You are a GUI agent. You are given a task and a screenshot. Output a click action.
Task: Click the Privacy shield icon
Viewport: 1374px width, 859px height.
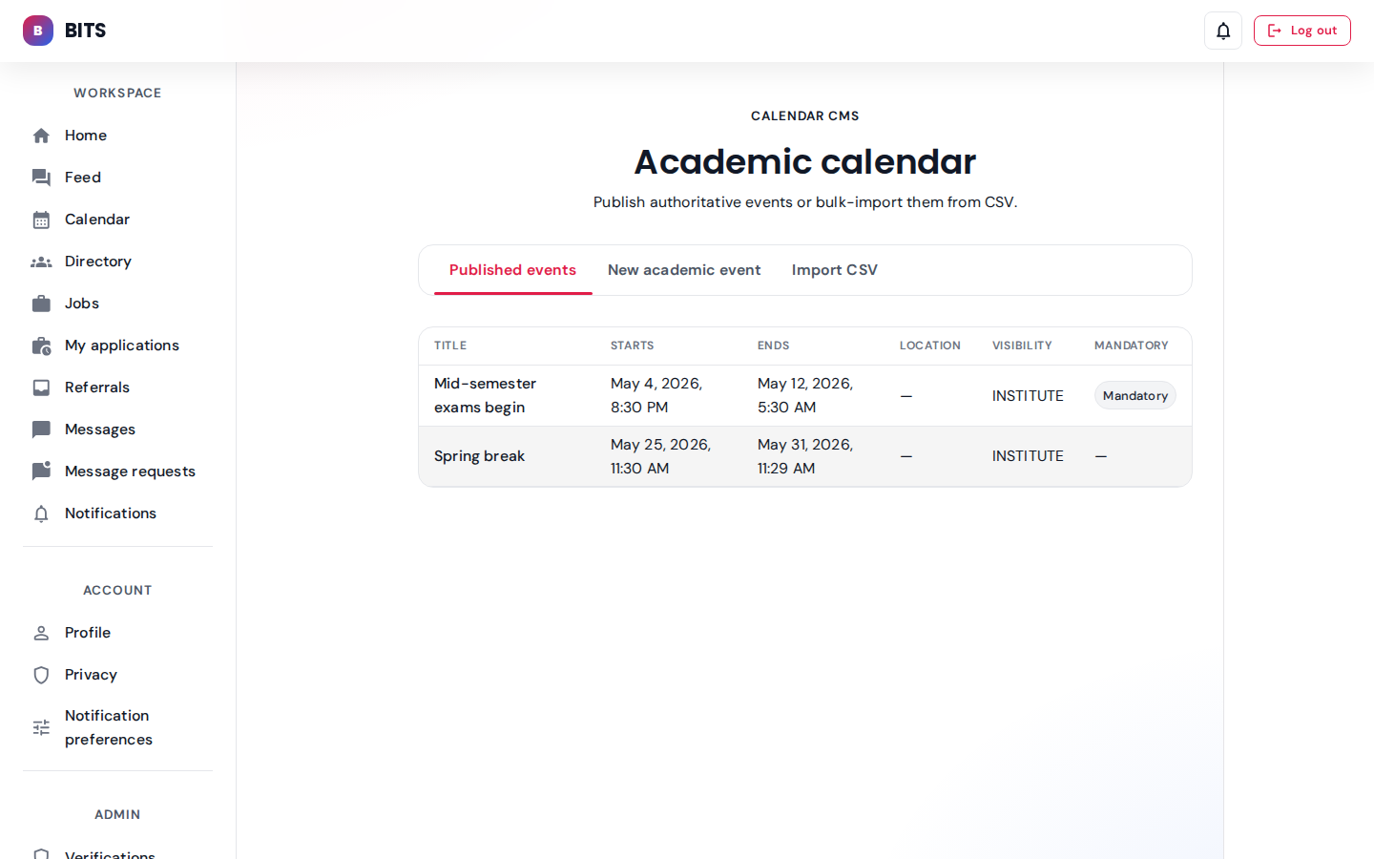(41, 675)
